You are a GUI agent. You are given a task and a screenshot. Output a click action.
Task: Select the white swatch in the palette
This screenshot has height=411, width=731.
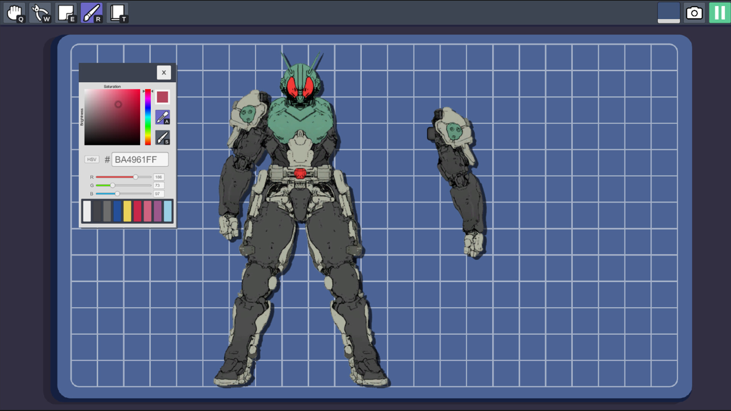tap(87, 211)
